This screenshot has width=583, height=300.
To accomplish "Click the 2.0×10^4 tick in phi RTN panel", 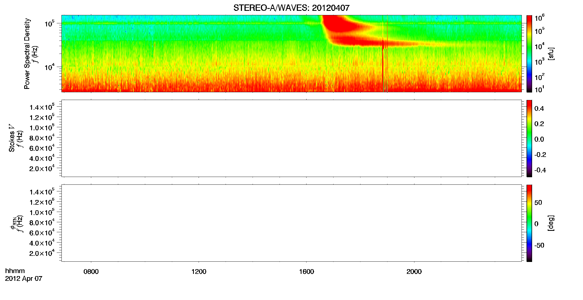I will (42, 253).
